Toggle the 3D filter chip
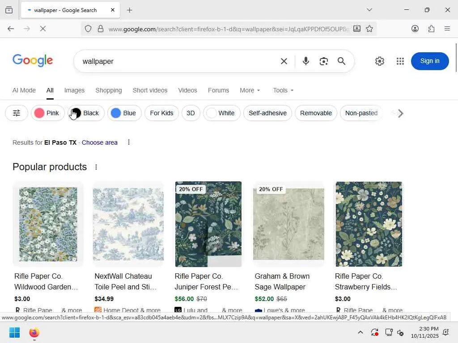 [191, 113]
